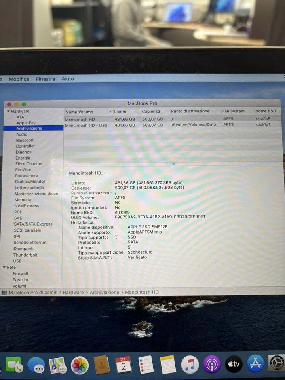This screenshot has width=285, height=380.
Task: Select Schede Ethernet in sidebar
Action: [30, 242]
